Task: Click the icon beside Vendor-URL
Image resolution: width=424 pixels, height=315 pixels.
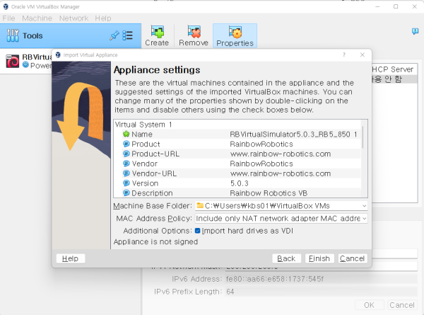Action: click(126, 173)
